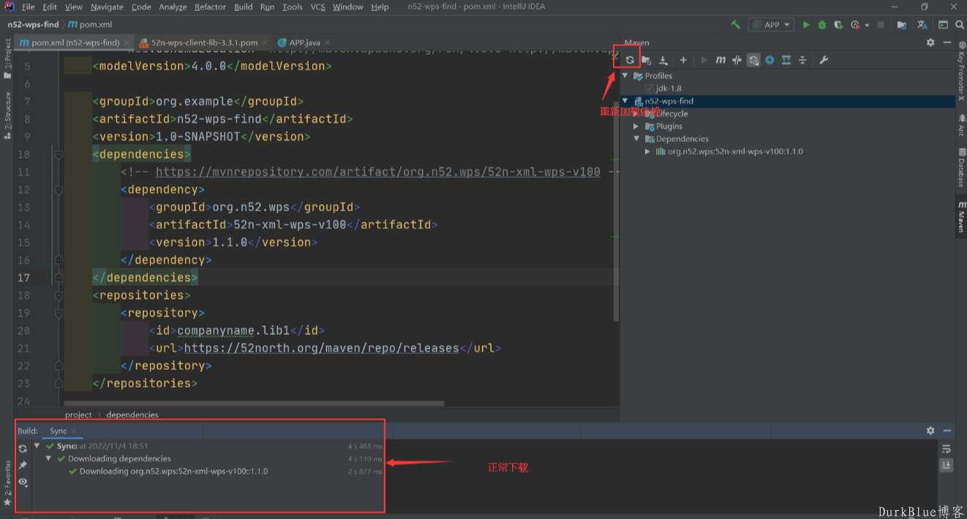The width and height of the screenshot is (967, 519).
Task: Open mvnrepository.com link in pom comment
Action: 378,172
